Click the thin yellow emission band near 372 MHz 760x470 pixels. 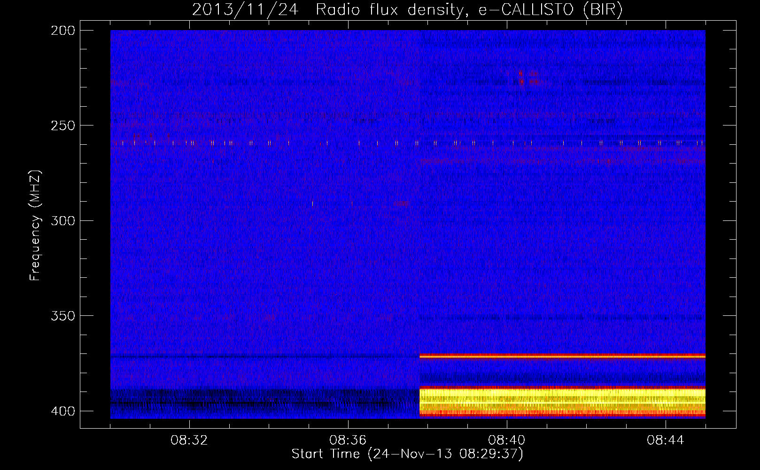562,356
